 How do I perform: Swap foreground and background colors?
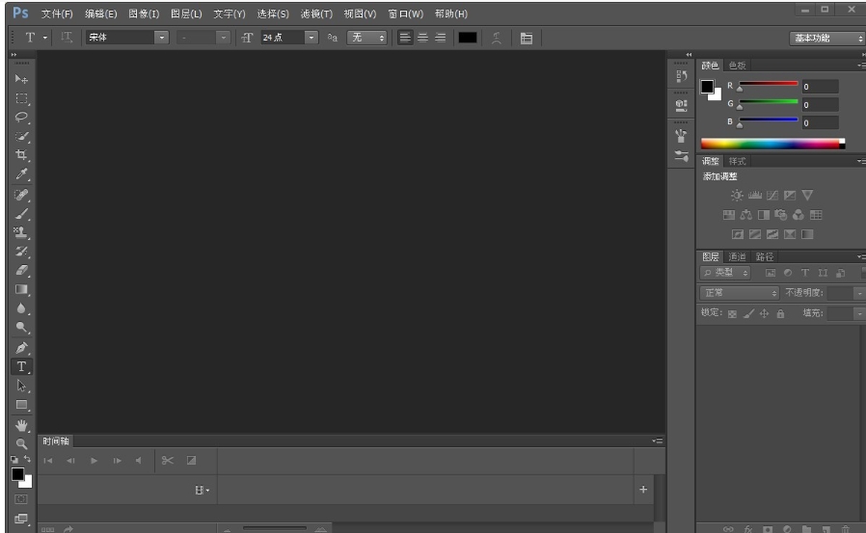tap(28, 460)
